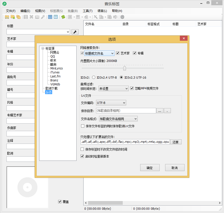The height and width of the screenshot is (213, 224).
Task: Select the highlighted grid view toolbar icon
Action: (x=50, y=17)
